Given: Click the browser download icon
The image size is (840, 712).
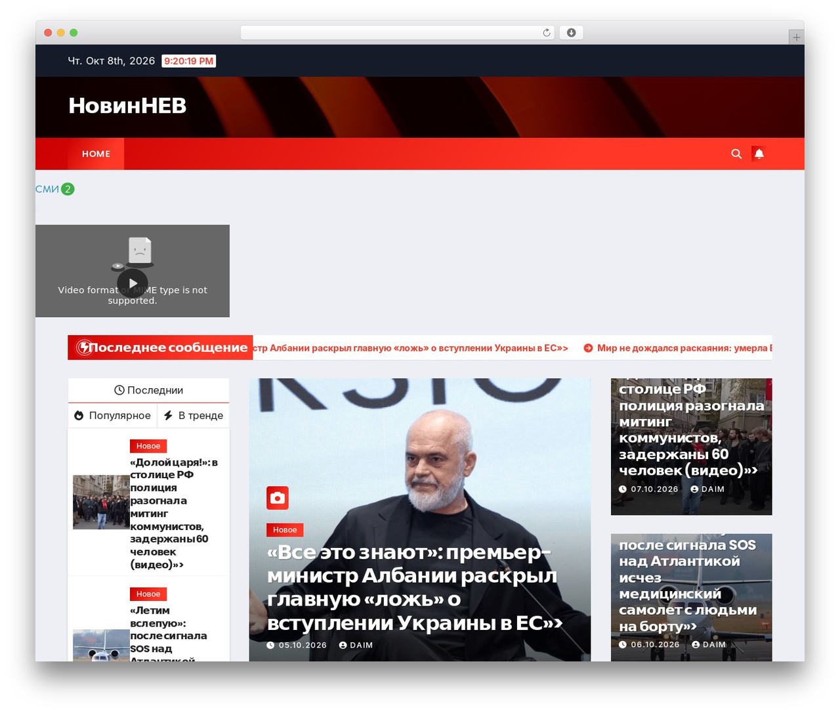Looking at the screenshot, I should [572, 33].
